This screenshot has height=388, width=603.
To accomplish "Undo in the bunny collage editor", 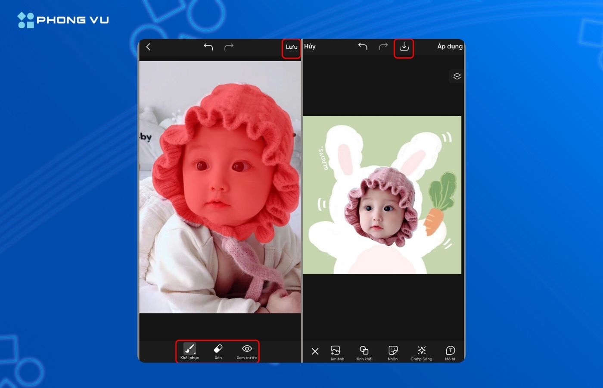I will tap(363, 47).
